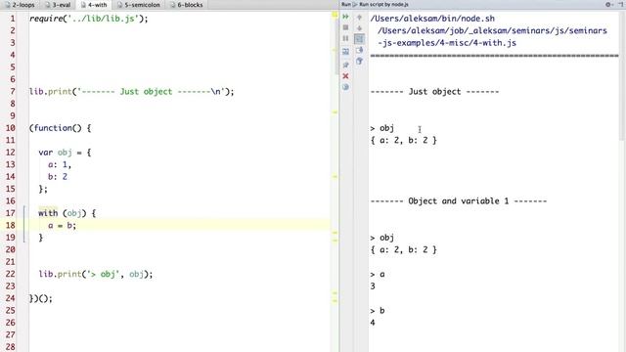Pin the Run tab
Viewport: 626px width, 352px height.
pyautogui.click(x=345, y=65)
